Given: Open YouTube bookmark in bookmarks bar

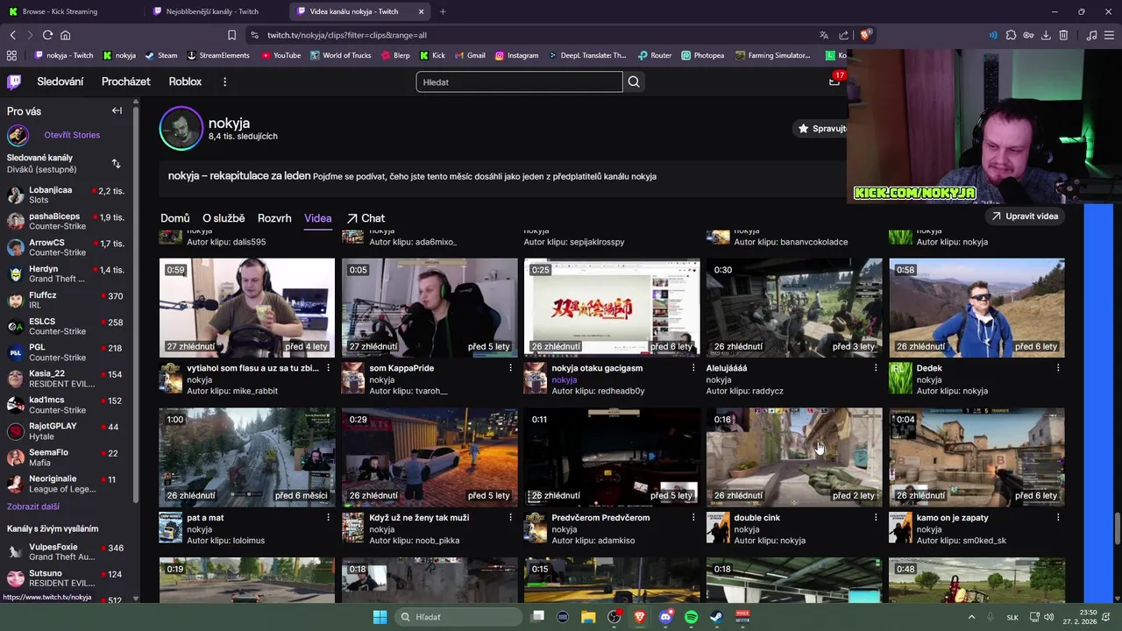Looking at the screenshot, I should click(x=280, y=55).
